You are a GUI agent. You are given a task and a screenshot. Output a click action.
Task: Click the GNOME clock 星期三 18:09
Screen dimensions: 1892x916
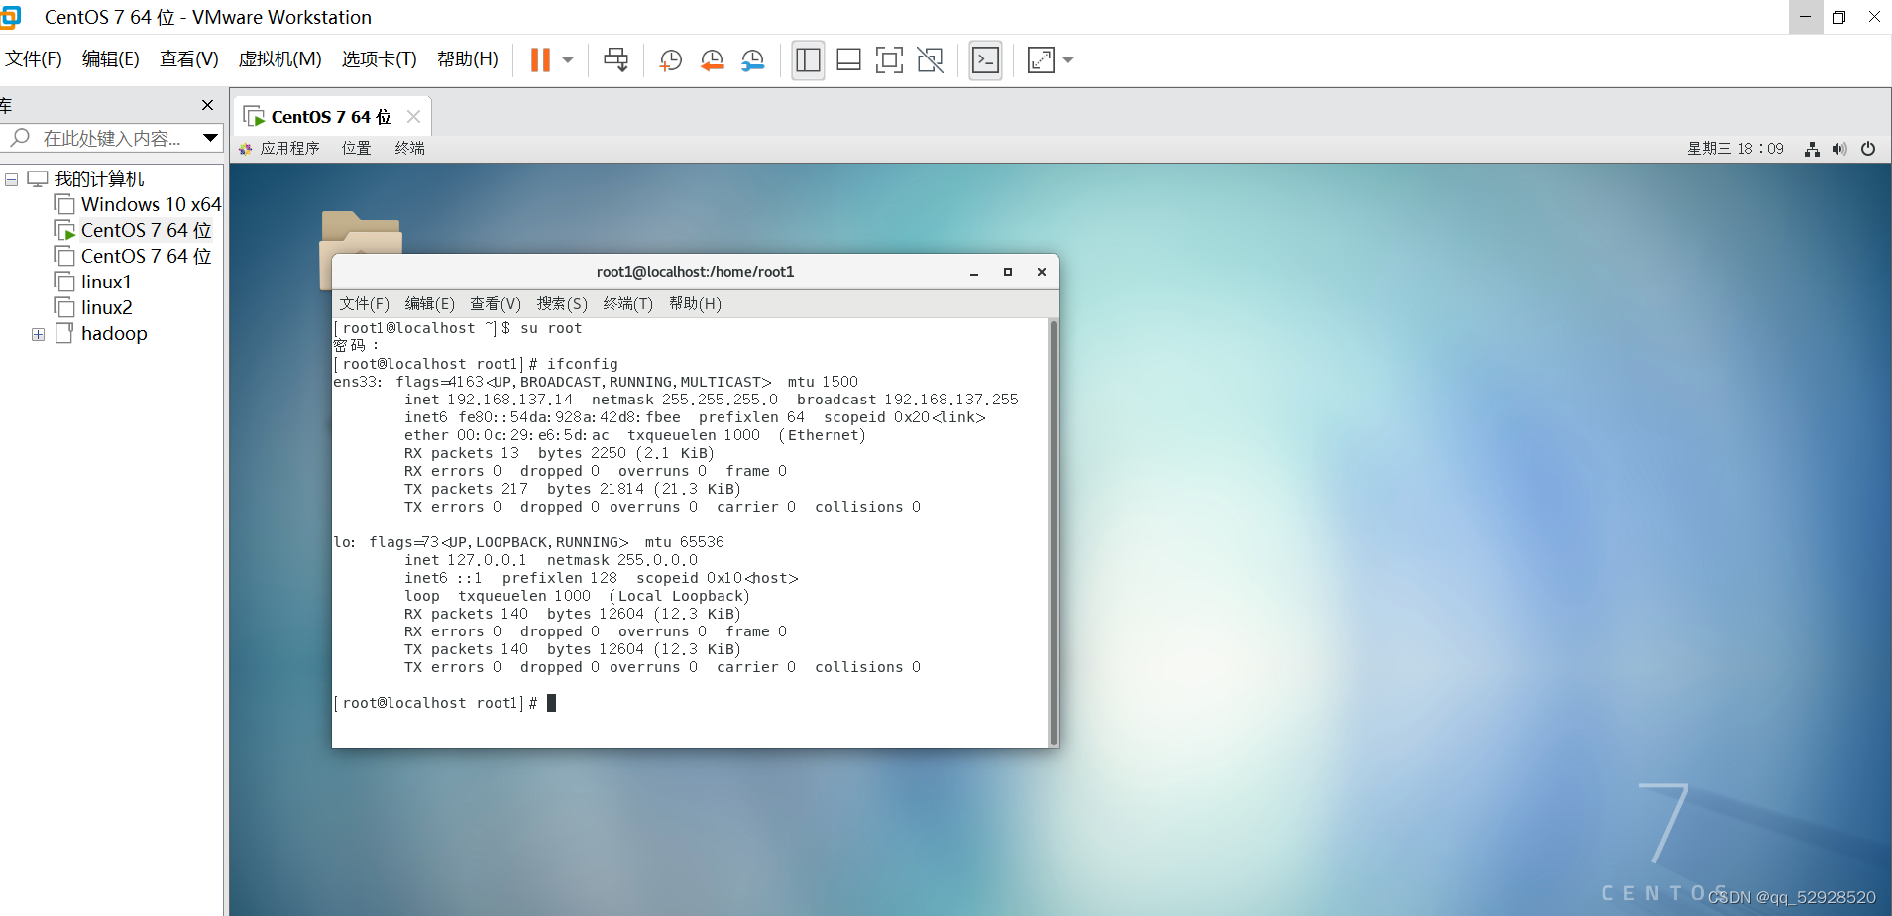click(1734, 149)
